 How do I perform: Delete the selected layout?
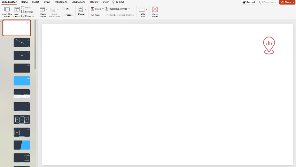click(x=26, y=8)
